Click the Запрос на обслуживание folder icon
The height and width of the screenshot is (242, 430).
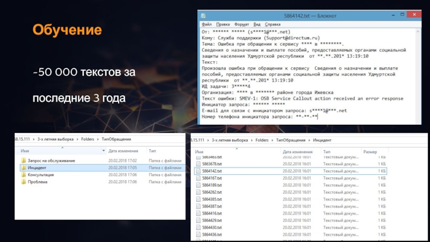click(x=24, y=161)
